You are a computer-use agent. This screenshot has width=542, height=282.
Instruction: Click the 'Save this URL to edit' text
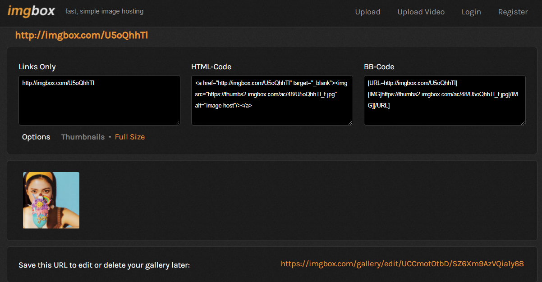(104, 265)
